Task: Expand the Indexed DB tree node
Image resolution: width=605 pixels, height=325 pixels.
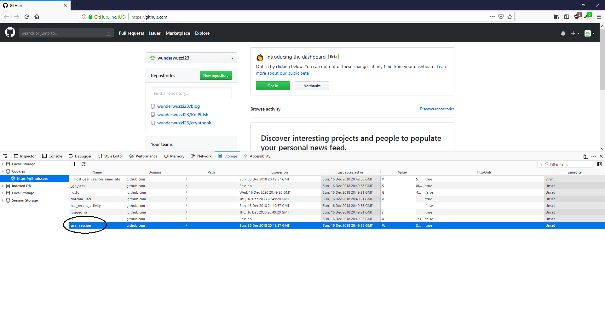Action: pos(3,186)
